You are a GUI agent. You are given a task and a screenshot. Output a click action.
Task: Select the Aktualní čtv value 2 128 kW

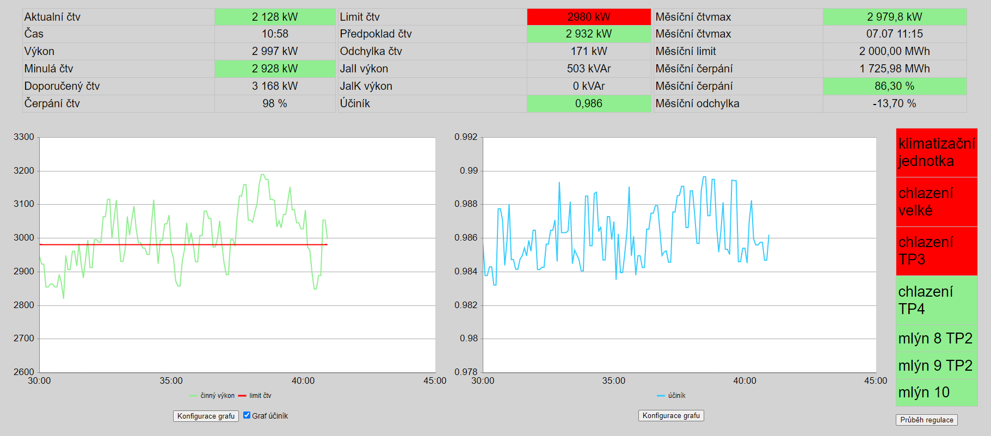[275, 17]
